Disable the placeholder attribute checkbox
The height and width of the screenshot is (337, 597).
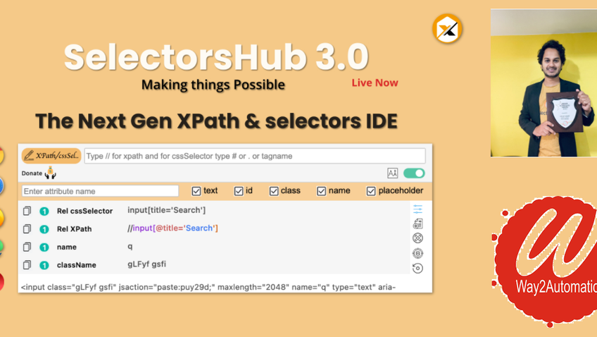pos(371,191)
